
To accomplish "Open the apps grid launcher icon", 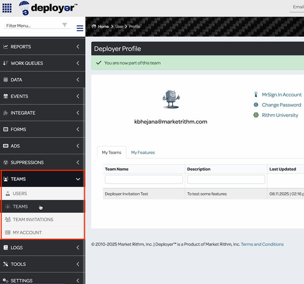I will click(7, 8).
